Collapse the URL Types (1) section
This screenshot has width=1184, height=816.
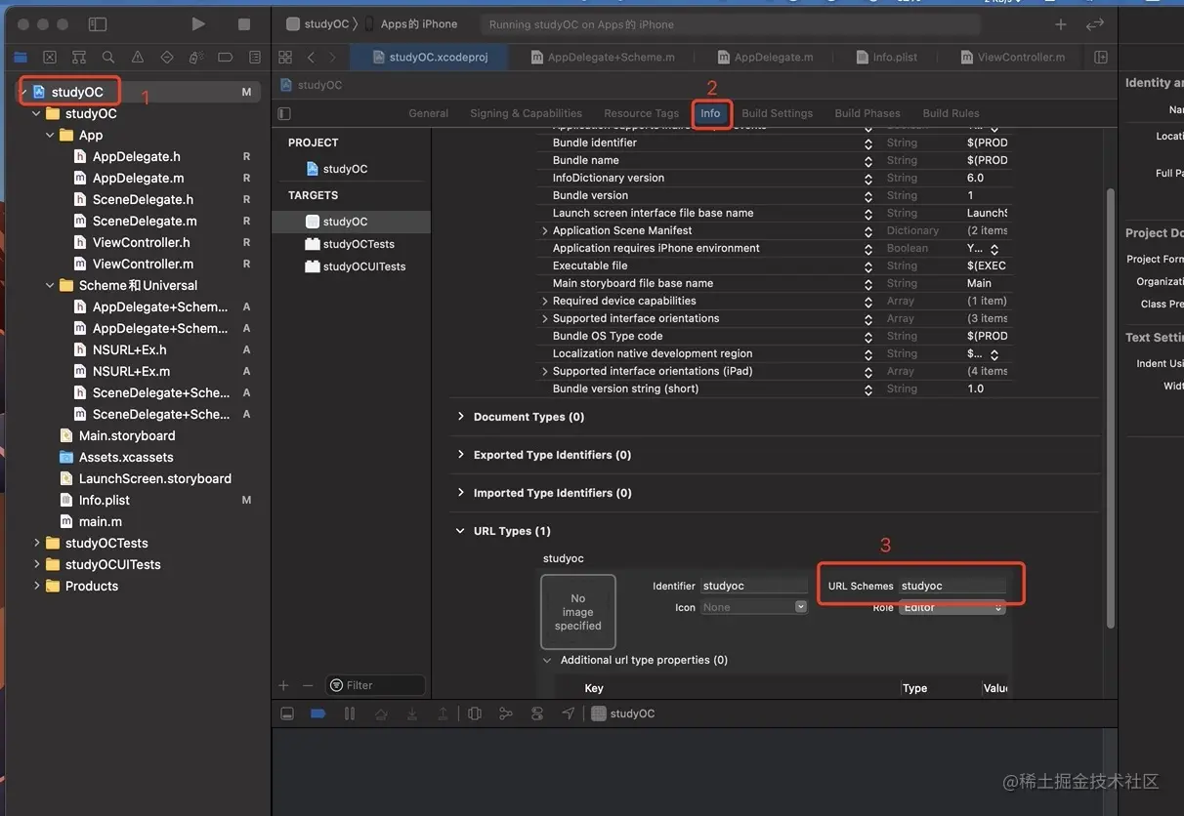(x=461, y=531)
